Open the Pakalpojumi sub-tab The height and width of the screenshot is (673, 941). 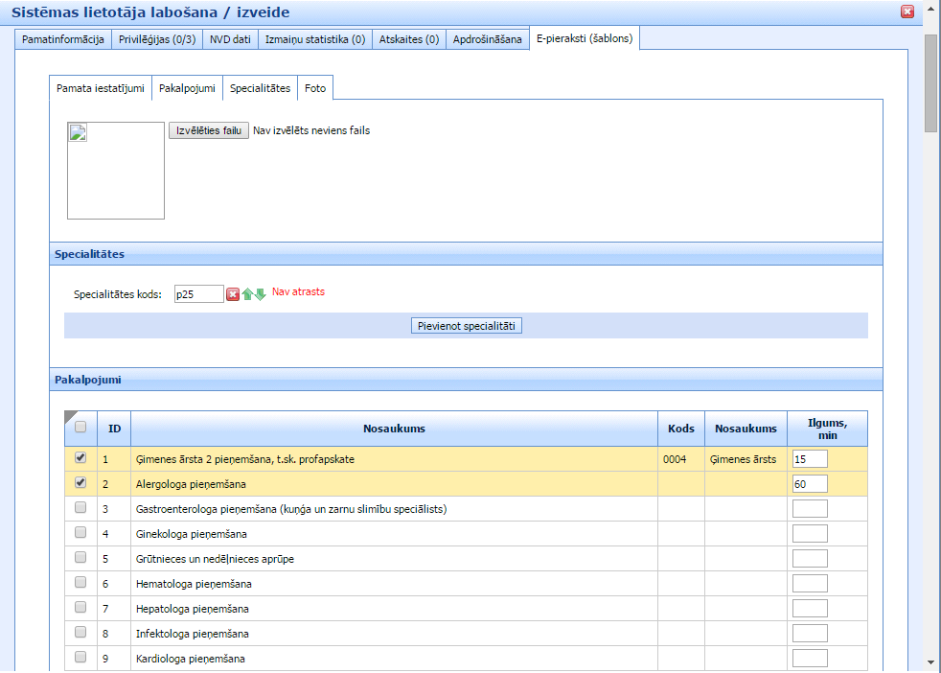tap(187, 88)
